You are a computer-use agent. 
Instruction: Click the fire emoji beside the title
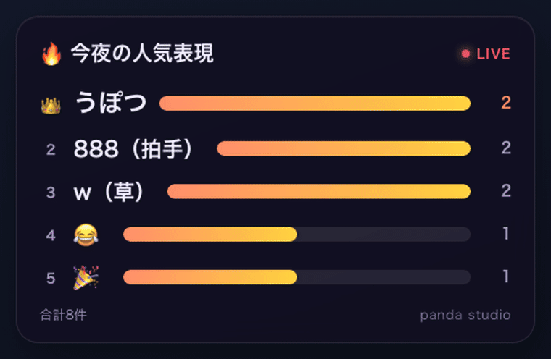pos(51,54)
